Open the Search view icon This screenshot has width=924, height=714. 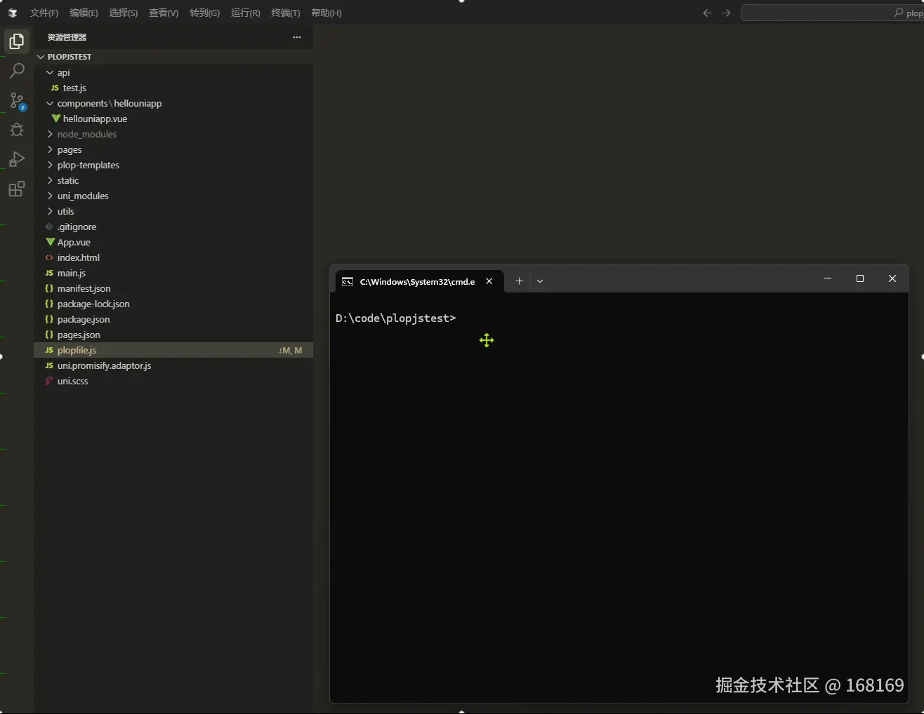coord(17,70)
